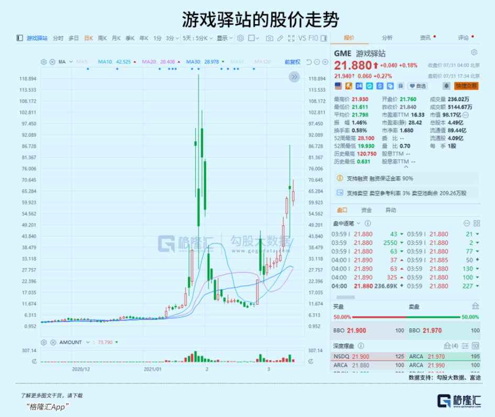Click the exchanges bank (4) icon
The height and width of the screenshot is (417, 495).
451,346
